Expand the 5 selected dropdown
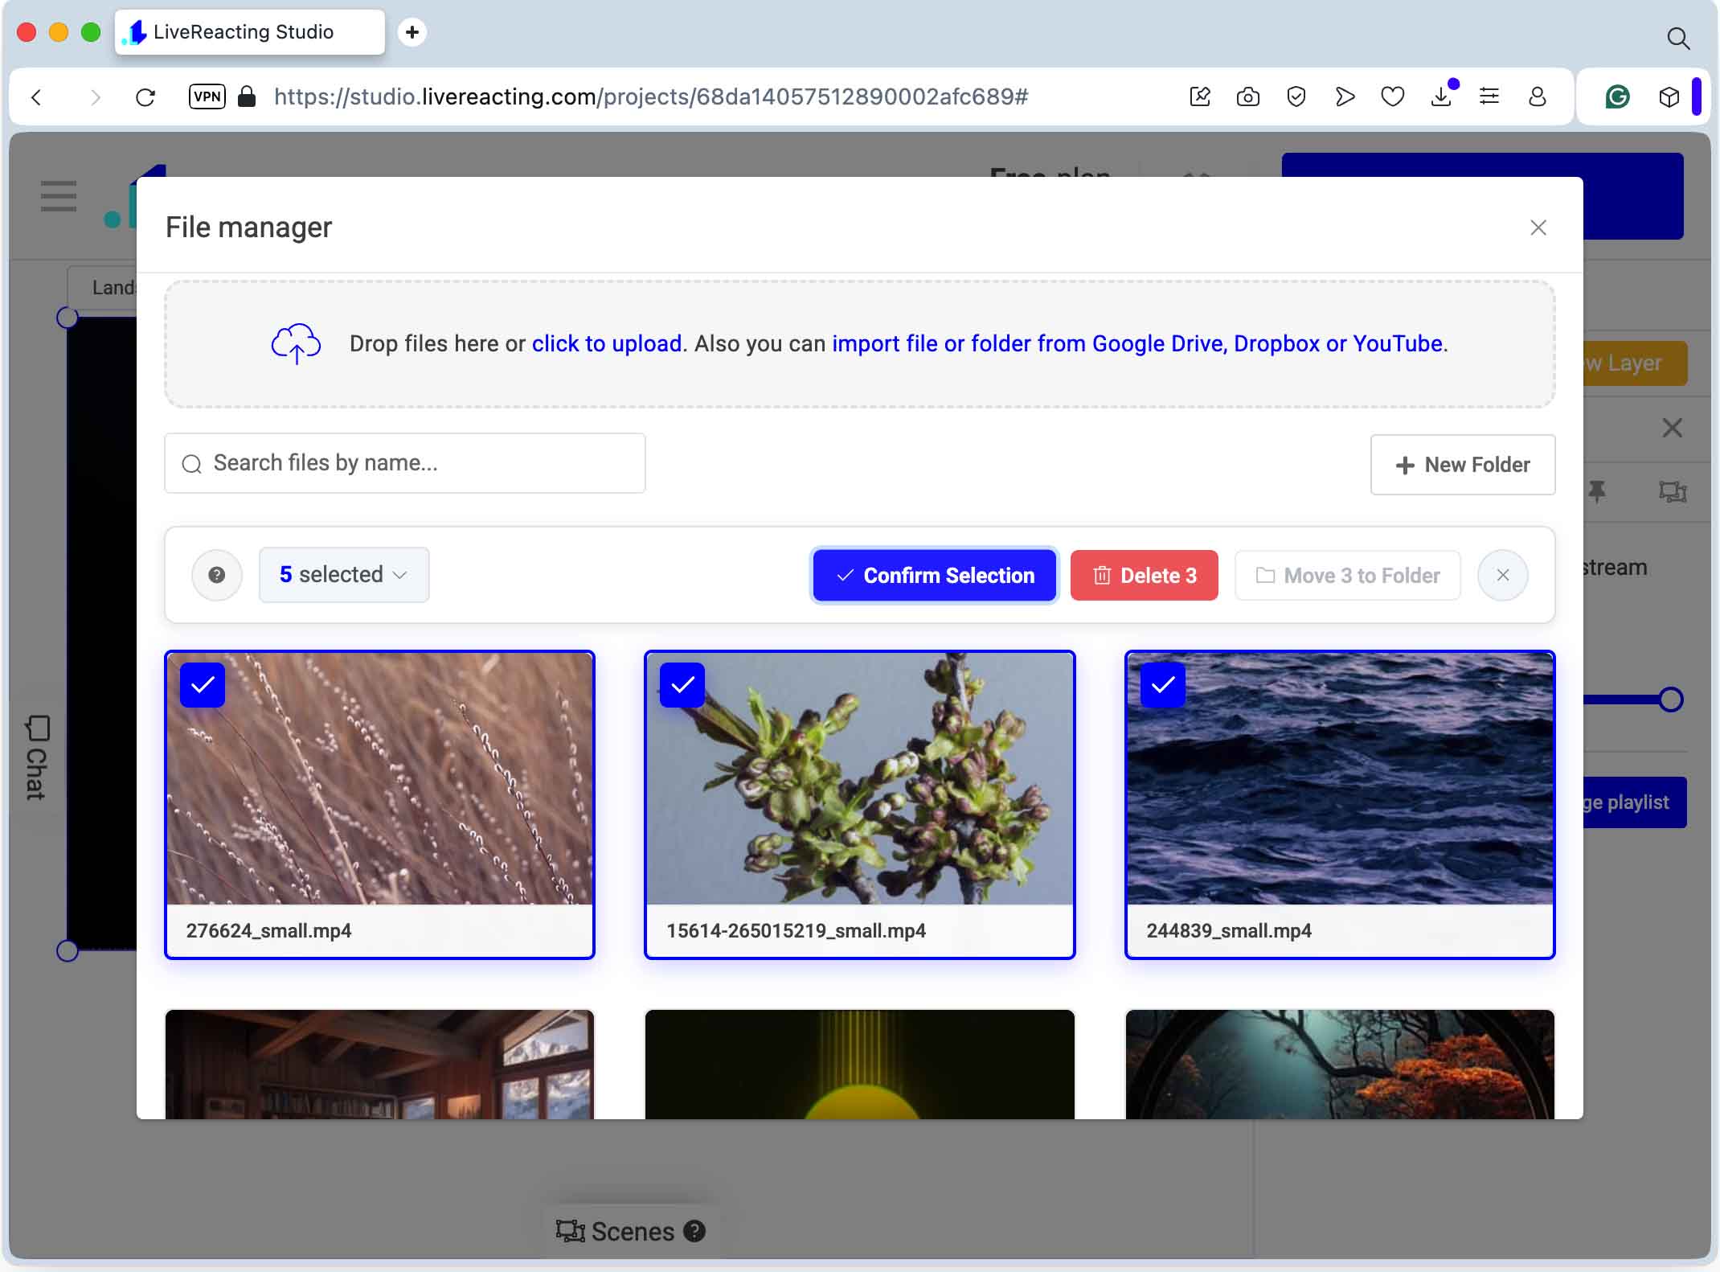 (x=344, y=575)
